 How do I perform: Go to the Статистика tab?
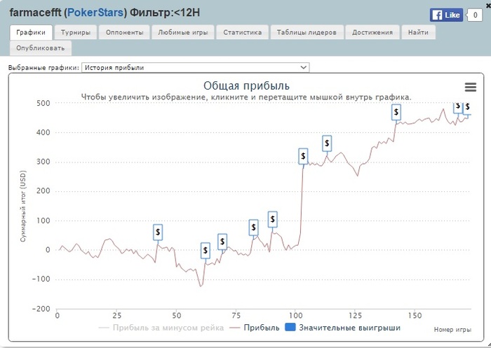click(x=243, y=32)
